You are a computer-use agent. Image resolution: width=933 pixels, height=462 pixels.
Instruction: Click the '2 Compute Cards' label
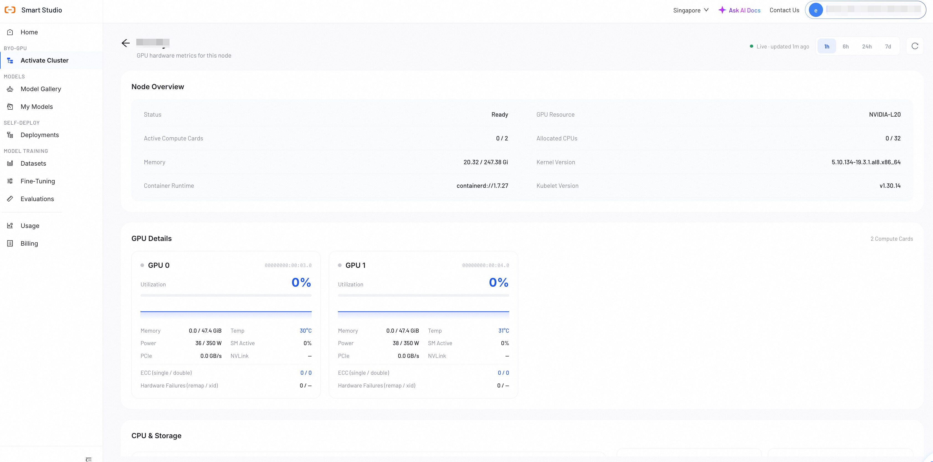point(891,238)
